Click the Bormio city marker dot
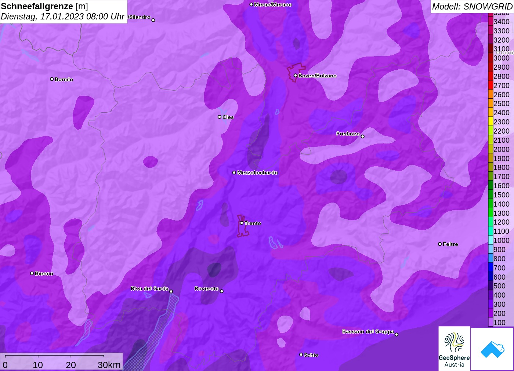Image resolution: width=514 pixels, height=371 pixels. pyautogui.click(x=52, y=79)
